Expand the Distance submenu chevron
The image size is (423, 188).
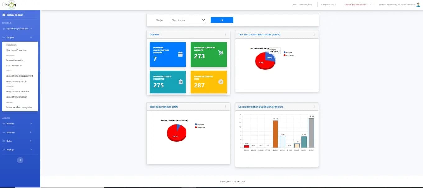(31, 132)
